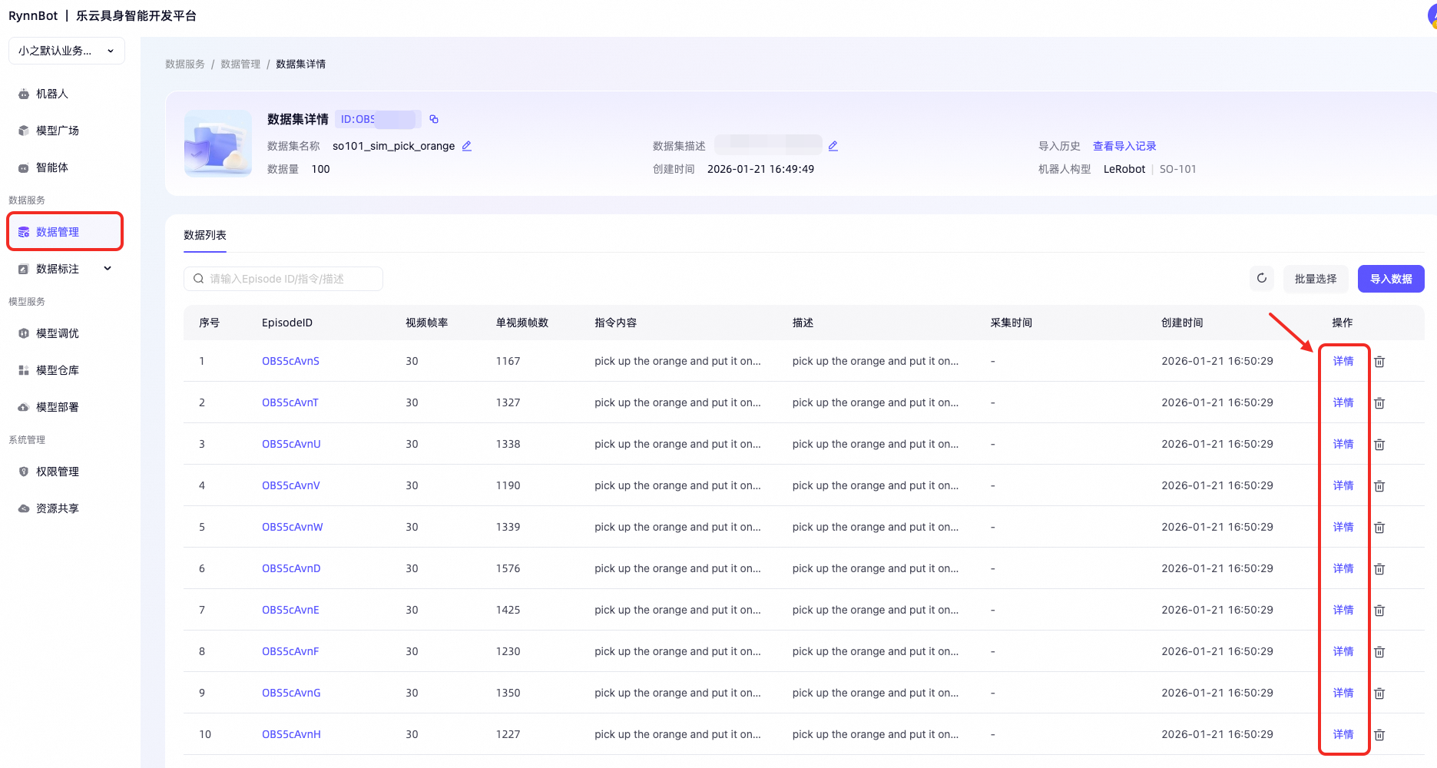1437x768 pixels.
Task: Delete episode OBS5cAvnS row
Action: pos(1379,362)
